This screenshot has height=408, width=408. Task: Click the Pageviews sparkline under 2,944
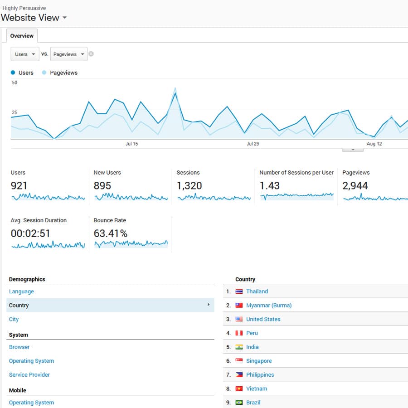375,197
